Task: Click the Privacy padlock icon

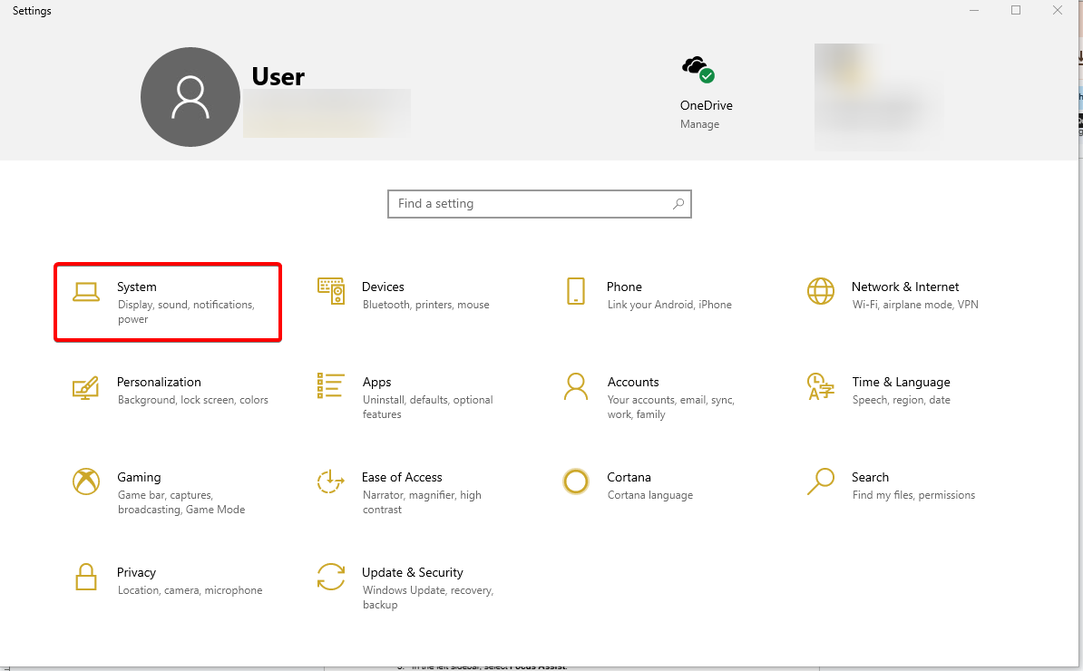Action: pos(85,577)
